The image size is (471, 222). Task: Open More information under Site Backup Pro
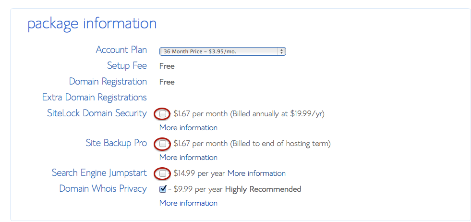pyautogui.click(x=188, y=158)
